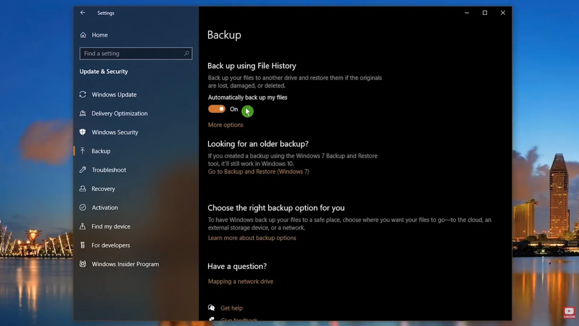Screen dimensions: 579x326
Task: Maximize the Settings window
Action: click(x=485, y=13)
